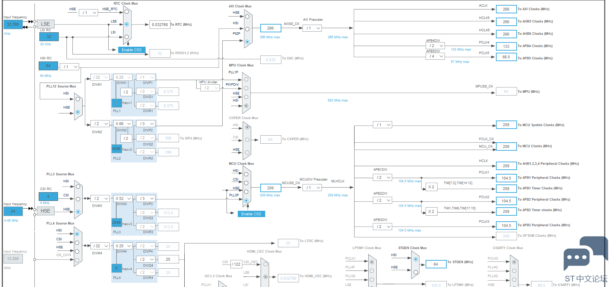
Task: Open the MCUDIV Prescaler dropdown
Action: [x=312, y=188]
